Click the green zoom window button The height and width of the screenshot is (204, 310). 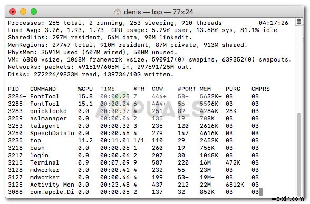pos(34,12)
